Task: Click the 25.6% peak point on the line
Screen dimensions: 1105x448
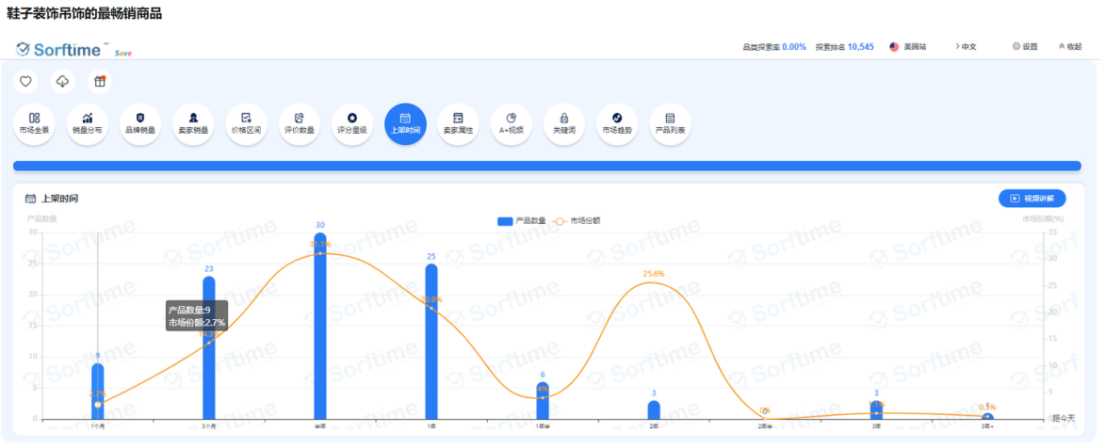Action: [654, 282]
